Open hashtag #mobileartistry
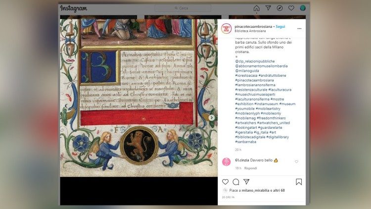 [x=268, y=108]
